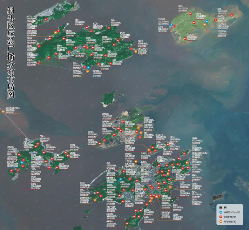Select the blue marker on the large southern island
Screen dimensions: 249x230
tap(121, 179)
